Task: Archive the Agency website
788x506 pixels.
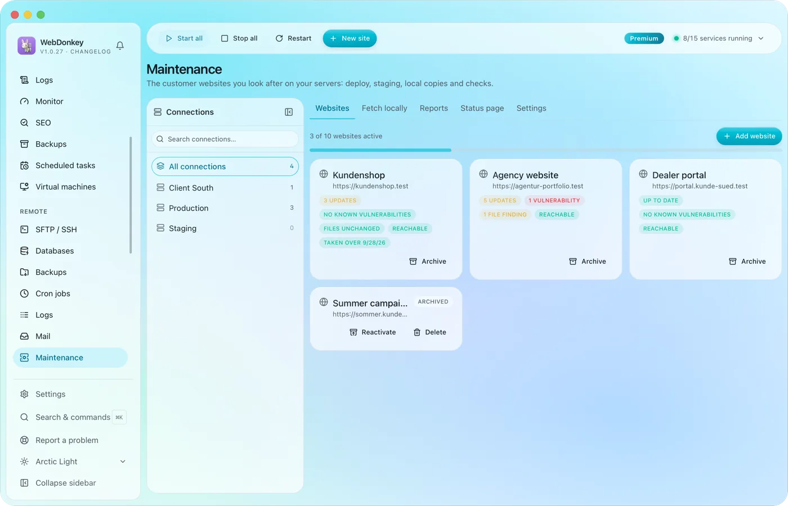Action: click(x=588, y=261)
